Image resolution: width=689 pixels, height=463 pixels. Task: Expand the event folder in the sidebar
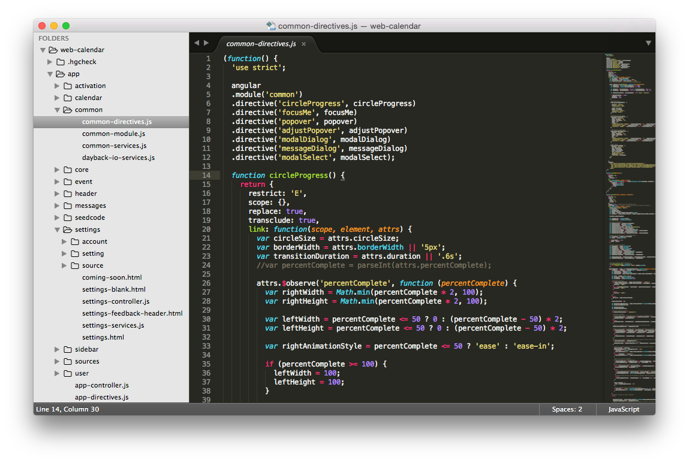(56, 181)
